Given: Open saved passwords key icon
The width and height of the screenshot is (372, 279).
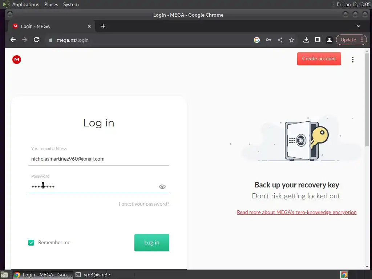Looking at the screenshot, I should (268, 40).
